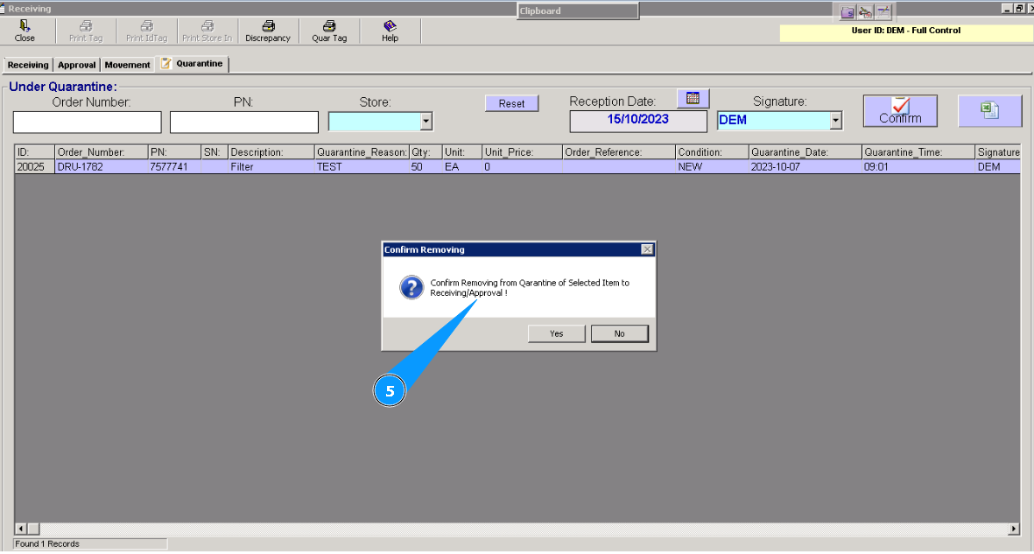Viewport: 1034px width, 554px height.
Task: Click inside the Order Number input field
Action: tap(86, 122)
